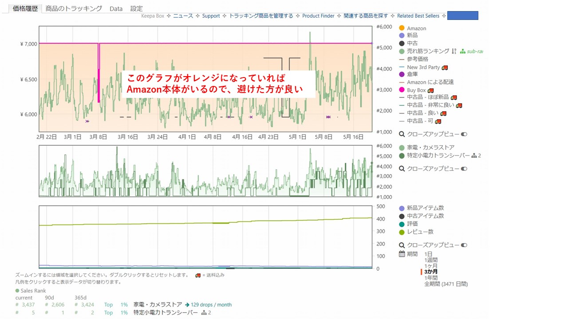Toggle the 特定小電力トランシーバー legend dot
Screen dimensions: 568x319
(402, 156)
